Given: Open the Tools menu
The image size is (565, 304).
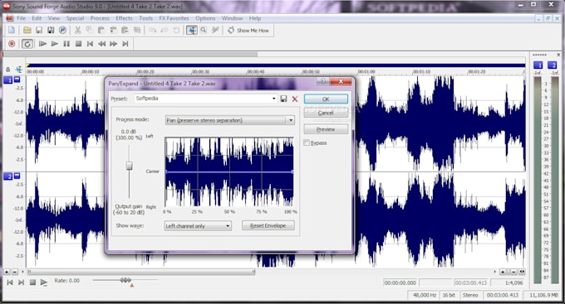Looking at the screenshot, I should click(x=146, y=18).
